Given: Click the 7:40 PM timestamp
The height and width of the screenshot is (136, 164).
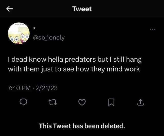Looking at the screenshot, I should (x=18, y=88).
